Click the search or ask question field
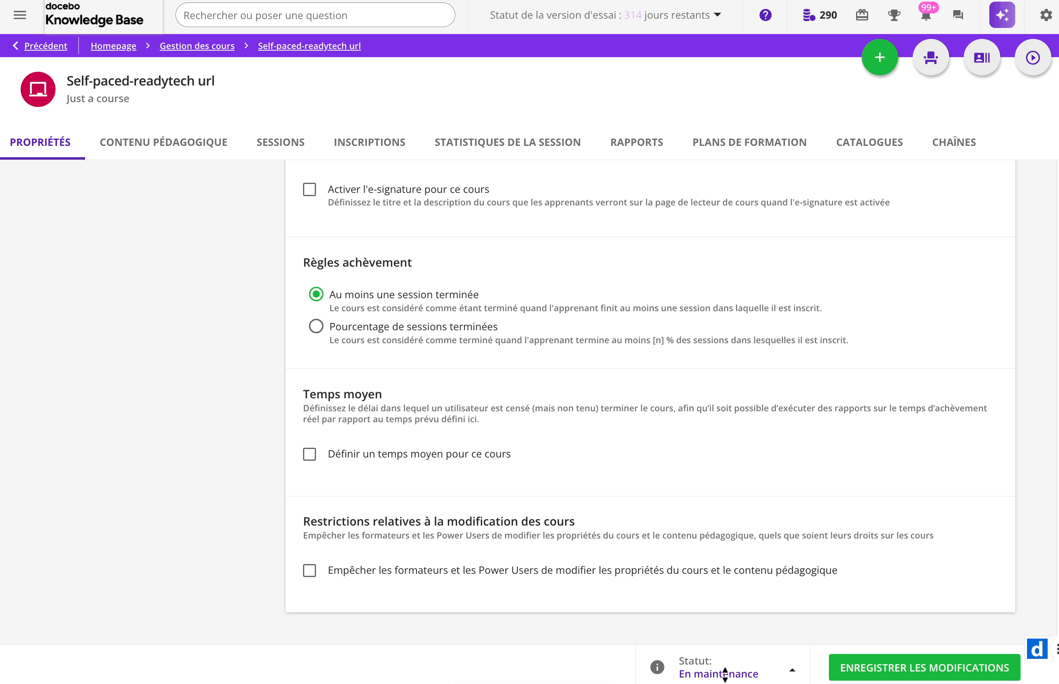Screen dimensions: 1059x684 point(315,15)
